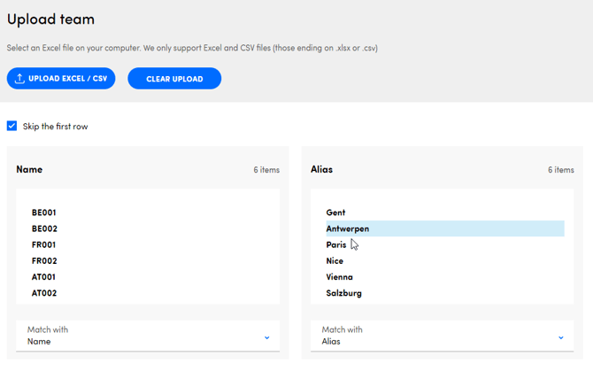
Task: Expand the Name column Match with chevron
Action: click(266, 337)
